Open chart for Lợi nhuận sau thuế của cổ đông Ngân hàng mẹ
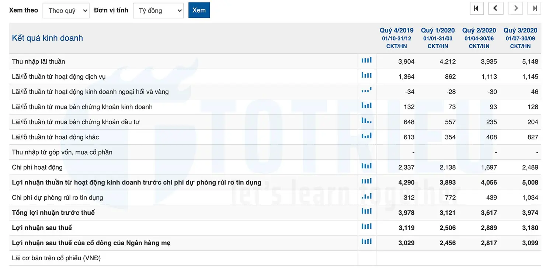553x268 pixels. (x=366, y=241)
